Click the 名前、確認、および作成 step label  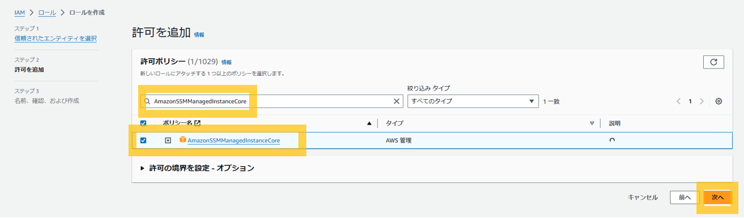coord(46,101)
